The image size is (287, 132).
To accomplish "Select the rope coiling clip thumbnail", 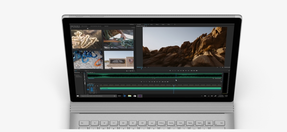I will [x=118, y=39].
